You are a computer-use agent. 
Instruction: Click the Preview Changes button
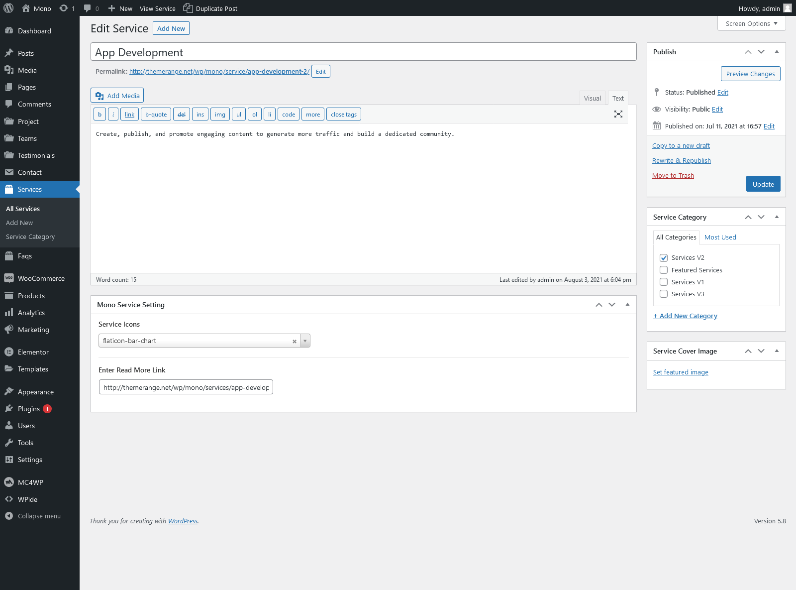click(750, 74)
